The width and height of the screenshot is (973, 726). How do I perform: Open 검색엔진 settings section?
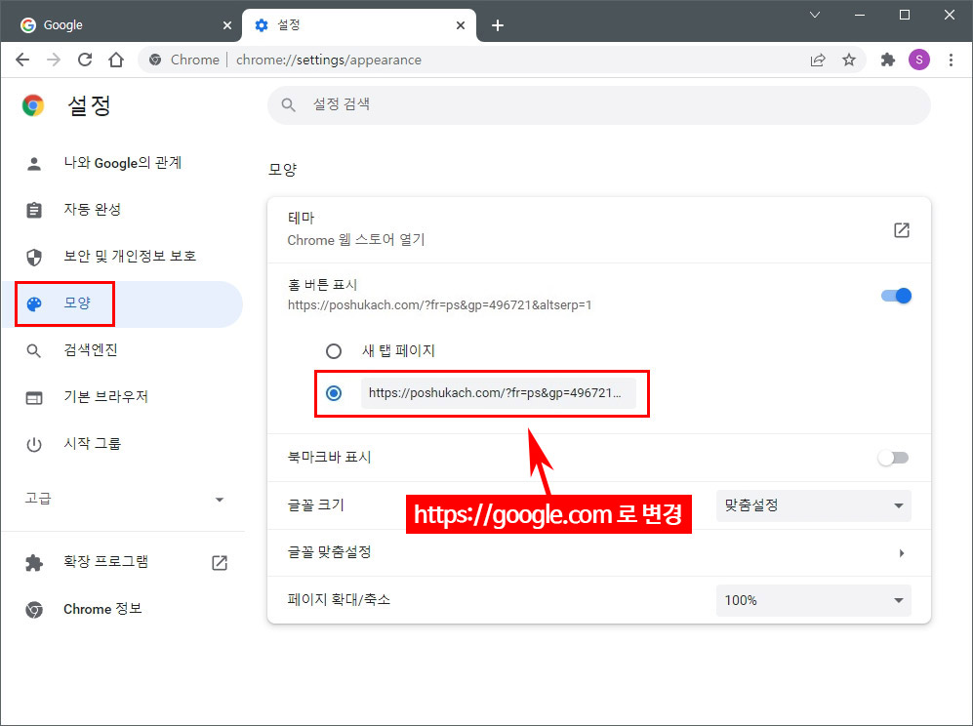(123, 351)
